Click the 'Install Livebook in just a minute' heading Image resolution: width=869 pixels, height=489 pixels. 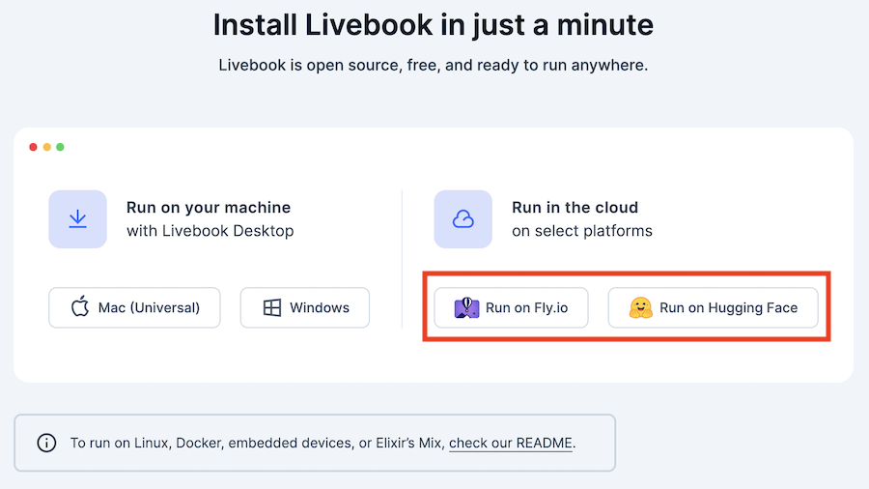tap(434, 25)
